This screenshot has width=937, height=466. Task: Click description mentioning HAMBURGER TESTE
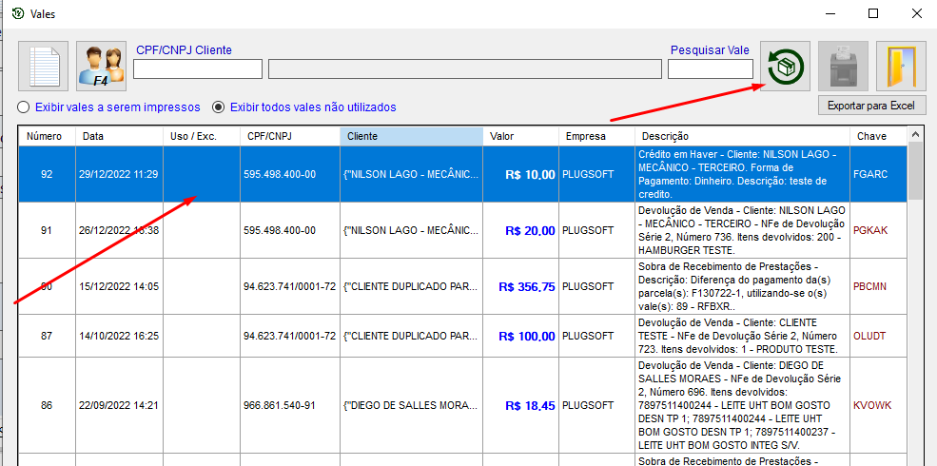742,230
